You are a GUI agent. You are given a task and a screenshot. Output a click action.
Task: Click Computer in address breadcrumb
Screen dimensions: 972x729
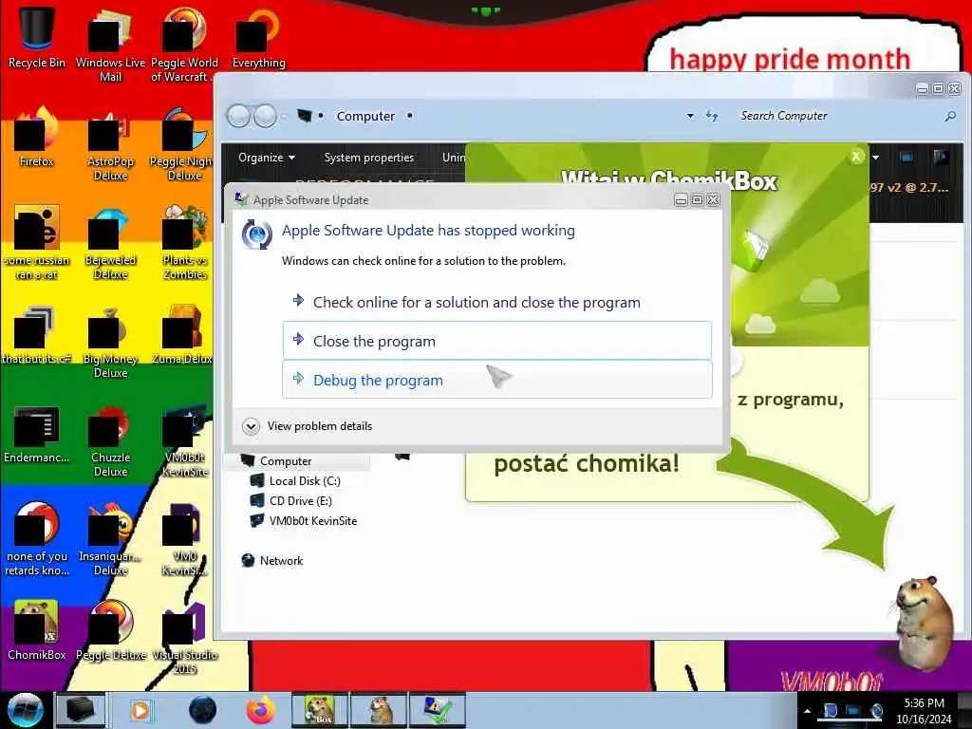click(365, 116)
